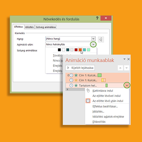Click the clock icon beside 'Az előtte lévő után indul'
This screenshot has width=142, height=142.
pos(88,101)
